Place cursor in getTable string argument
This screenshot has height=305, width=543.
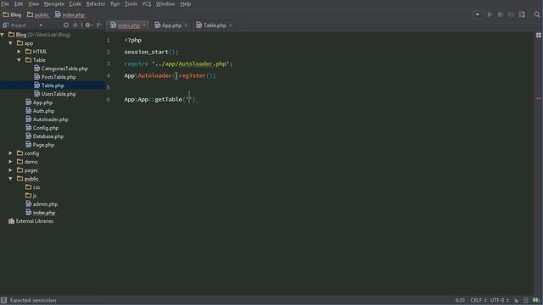(189, 99)
